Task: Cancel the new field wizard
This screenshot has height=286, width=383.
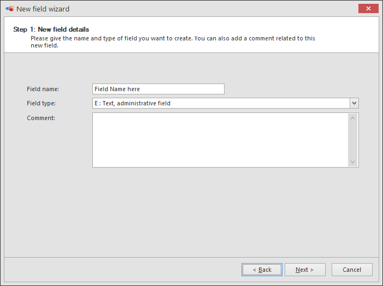Action: [352, 270]
